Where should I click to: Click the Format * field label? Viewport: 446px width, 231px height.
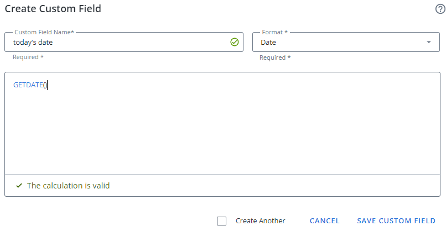278,33
